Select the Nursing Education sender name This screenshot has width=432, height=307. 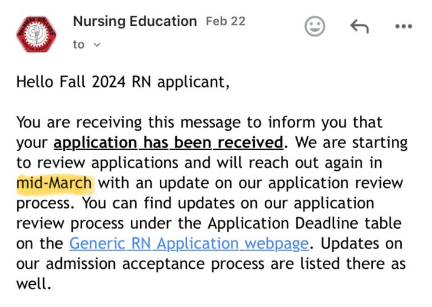135,22
